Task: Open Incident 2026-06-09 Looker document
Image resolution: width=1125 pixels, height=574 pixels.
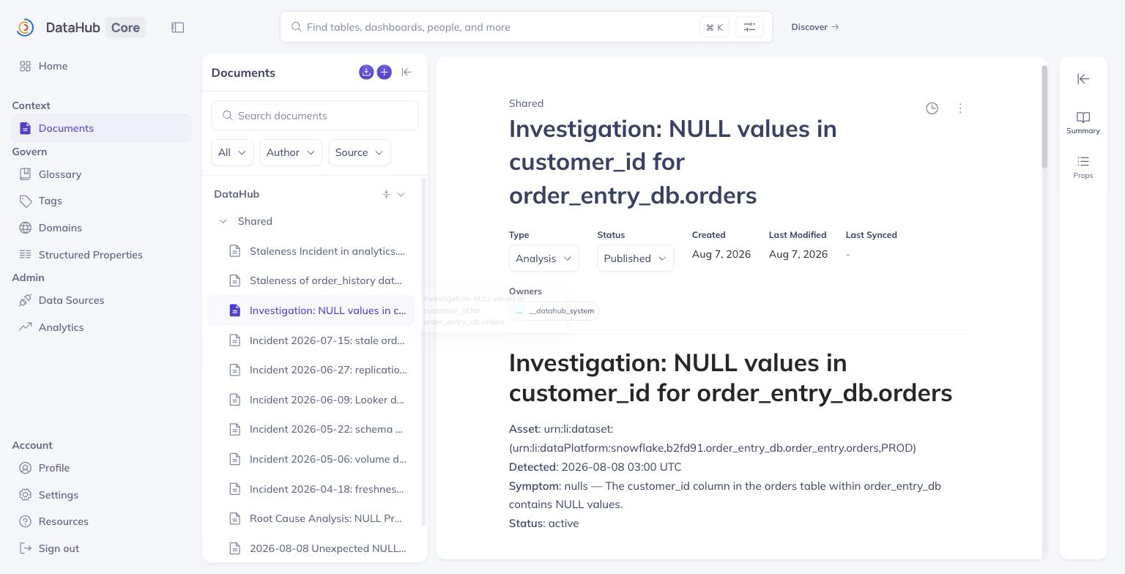Action: pyautogui.click(x=311, y=400)
